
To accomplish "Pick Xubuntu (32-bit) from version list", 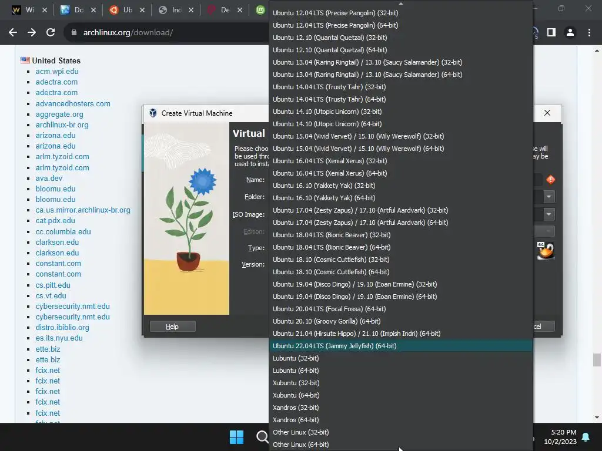I will pos(401,383).
